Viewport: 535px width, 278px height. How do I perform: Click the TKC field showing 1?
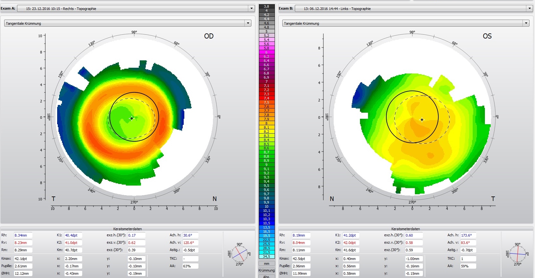click(x=468, y=259)
